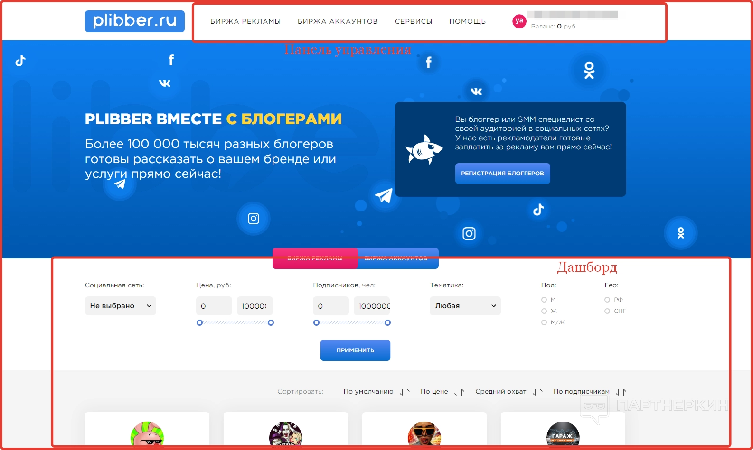Click the "PLIBBER ВМЕСТЕ С БЛОГЕРАМИ" headline
Screen dimensions: 753x450
click(213, 119)
